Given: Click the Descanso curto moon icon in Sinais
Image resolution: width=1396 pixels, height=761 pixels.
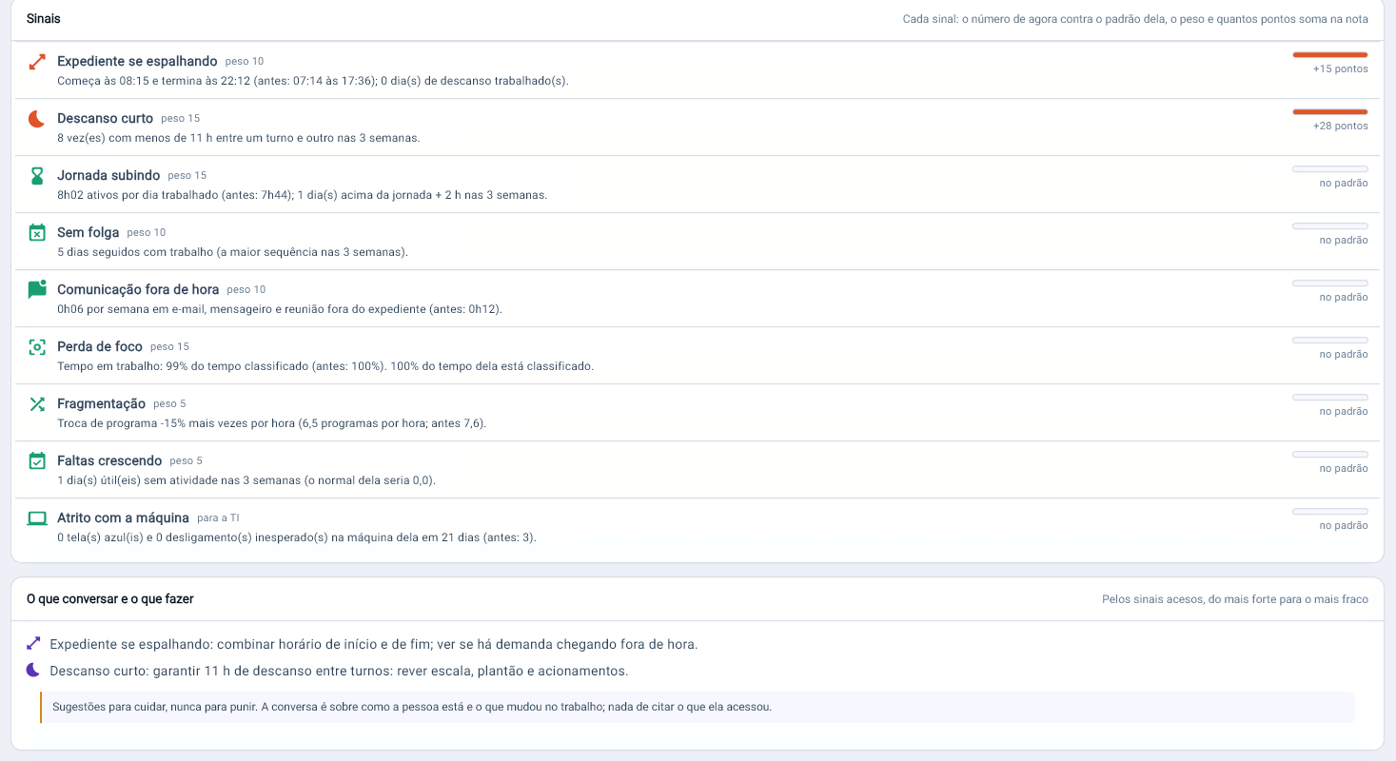Looking at the screenshot, I should (37, 119).
